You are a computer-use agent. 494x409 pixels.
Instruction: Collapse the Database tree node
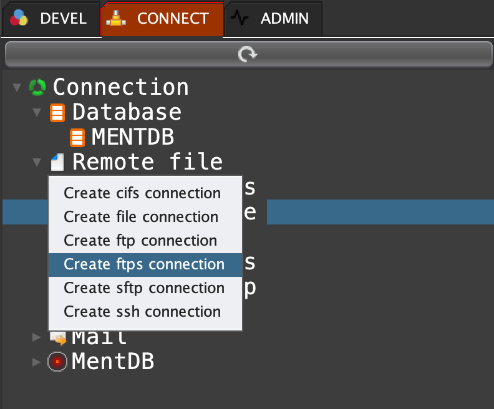37,113
